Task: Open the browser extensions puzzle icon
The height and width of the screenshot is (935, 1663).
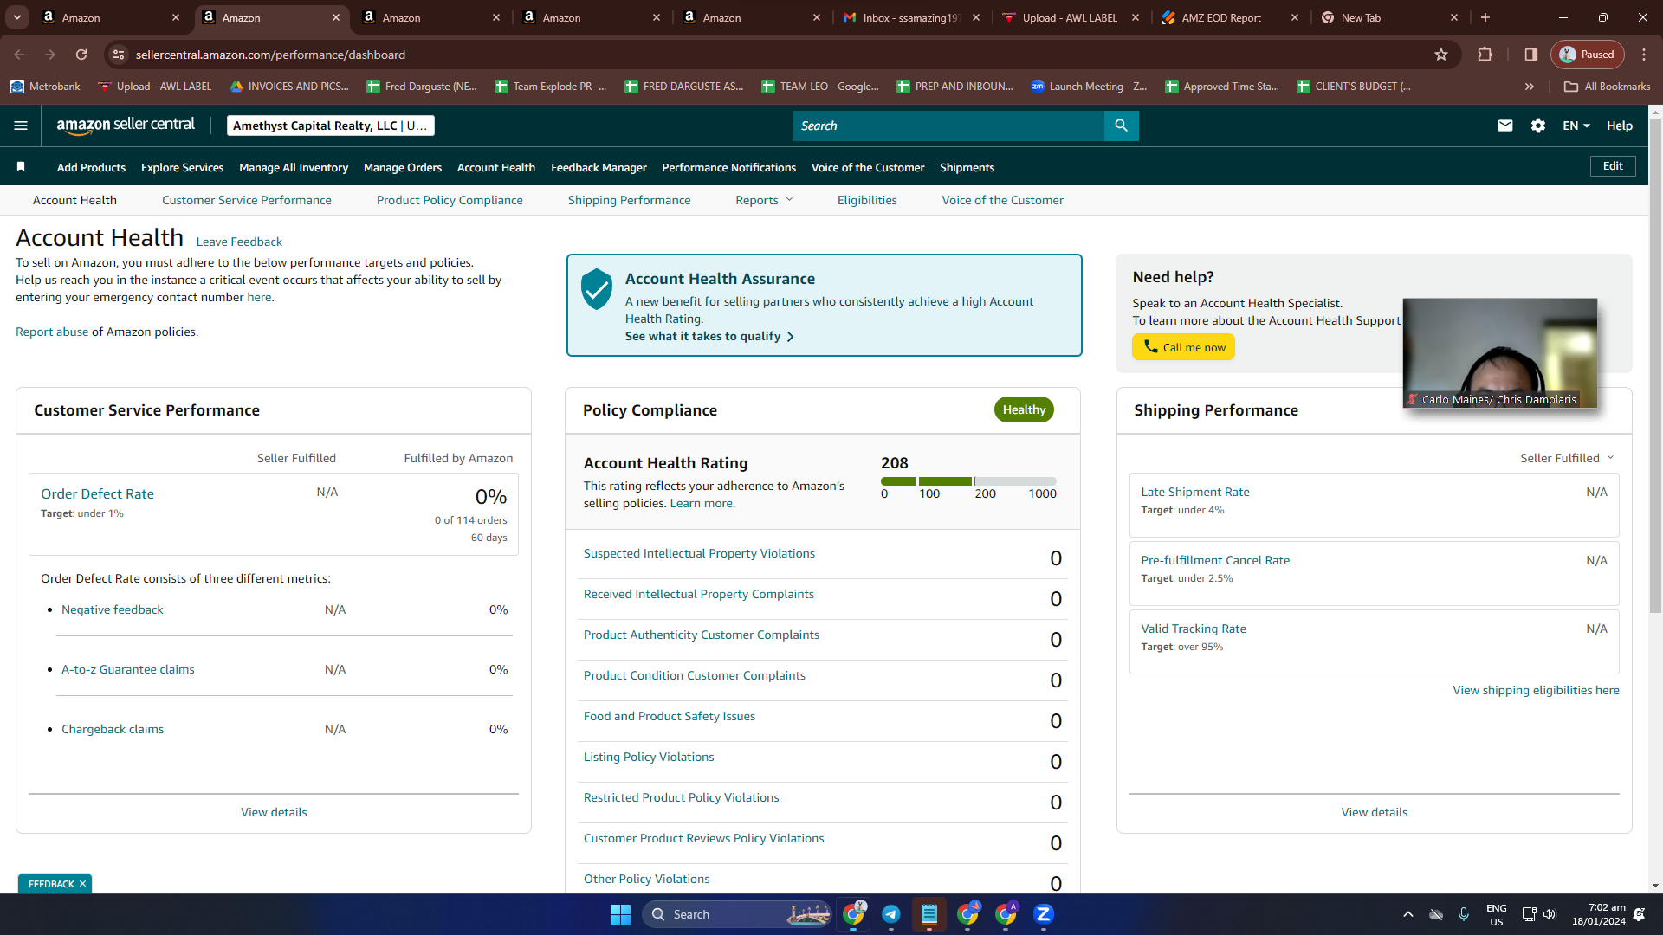Action: pyautogui.click(x=1485, y=55)
